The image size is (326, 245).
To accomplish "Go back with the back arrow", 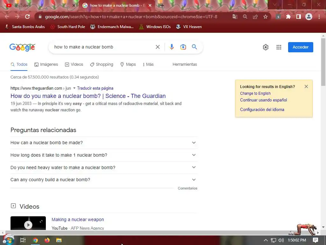I will (7, 17).
